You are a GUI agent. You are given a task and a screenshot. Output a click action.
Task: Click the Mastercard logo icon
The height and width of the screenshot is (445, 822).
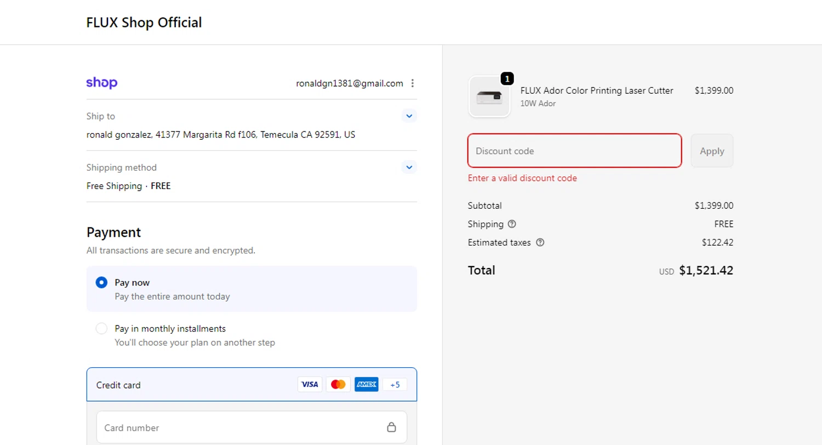(338, 385)
